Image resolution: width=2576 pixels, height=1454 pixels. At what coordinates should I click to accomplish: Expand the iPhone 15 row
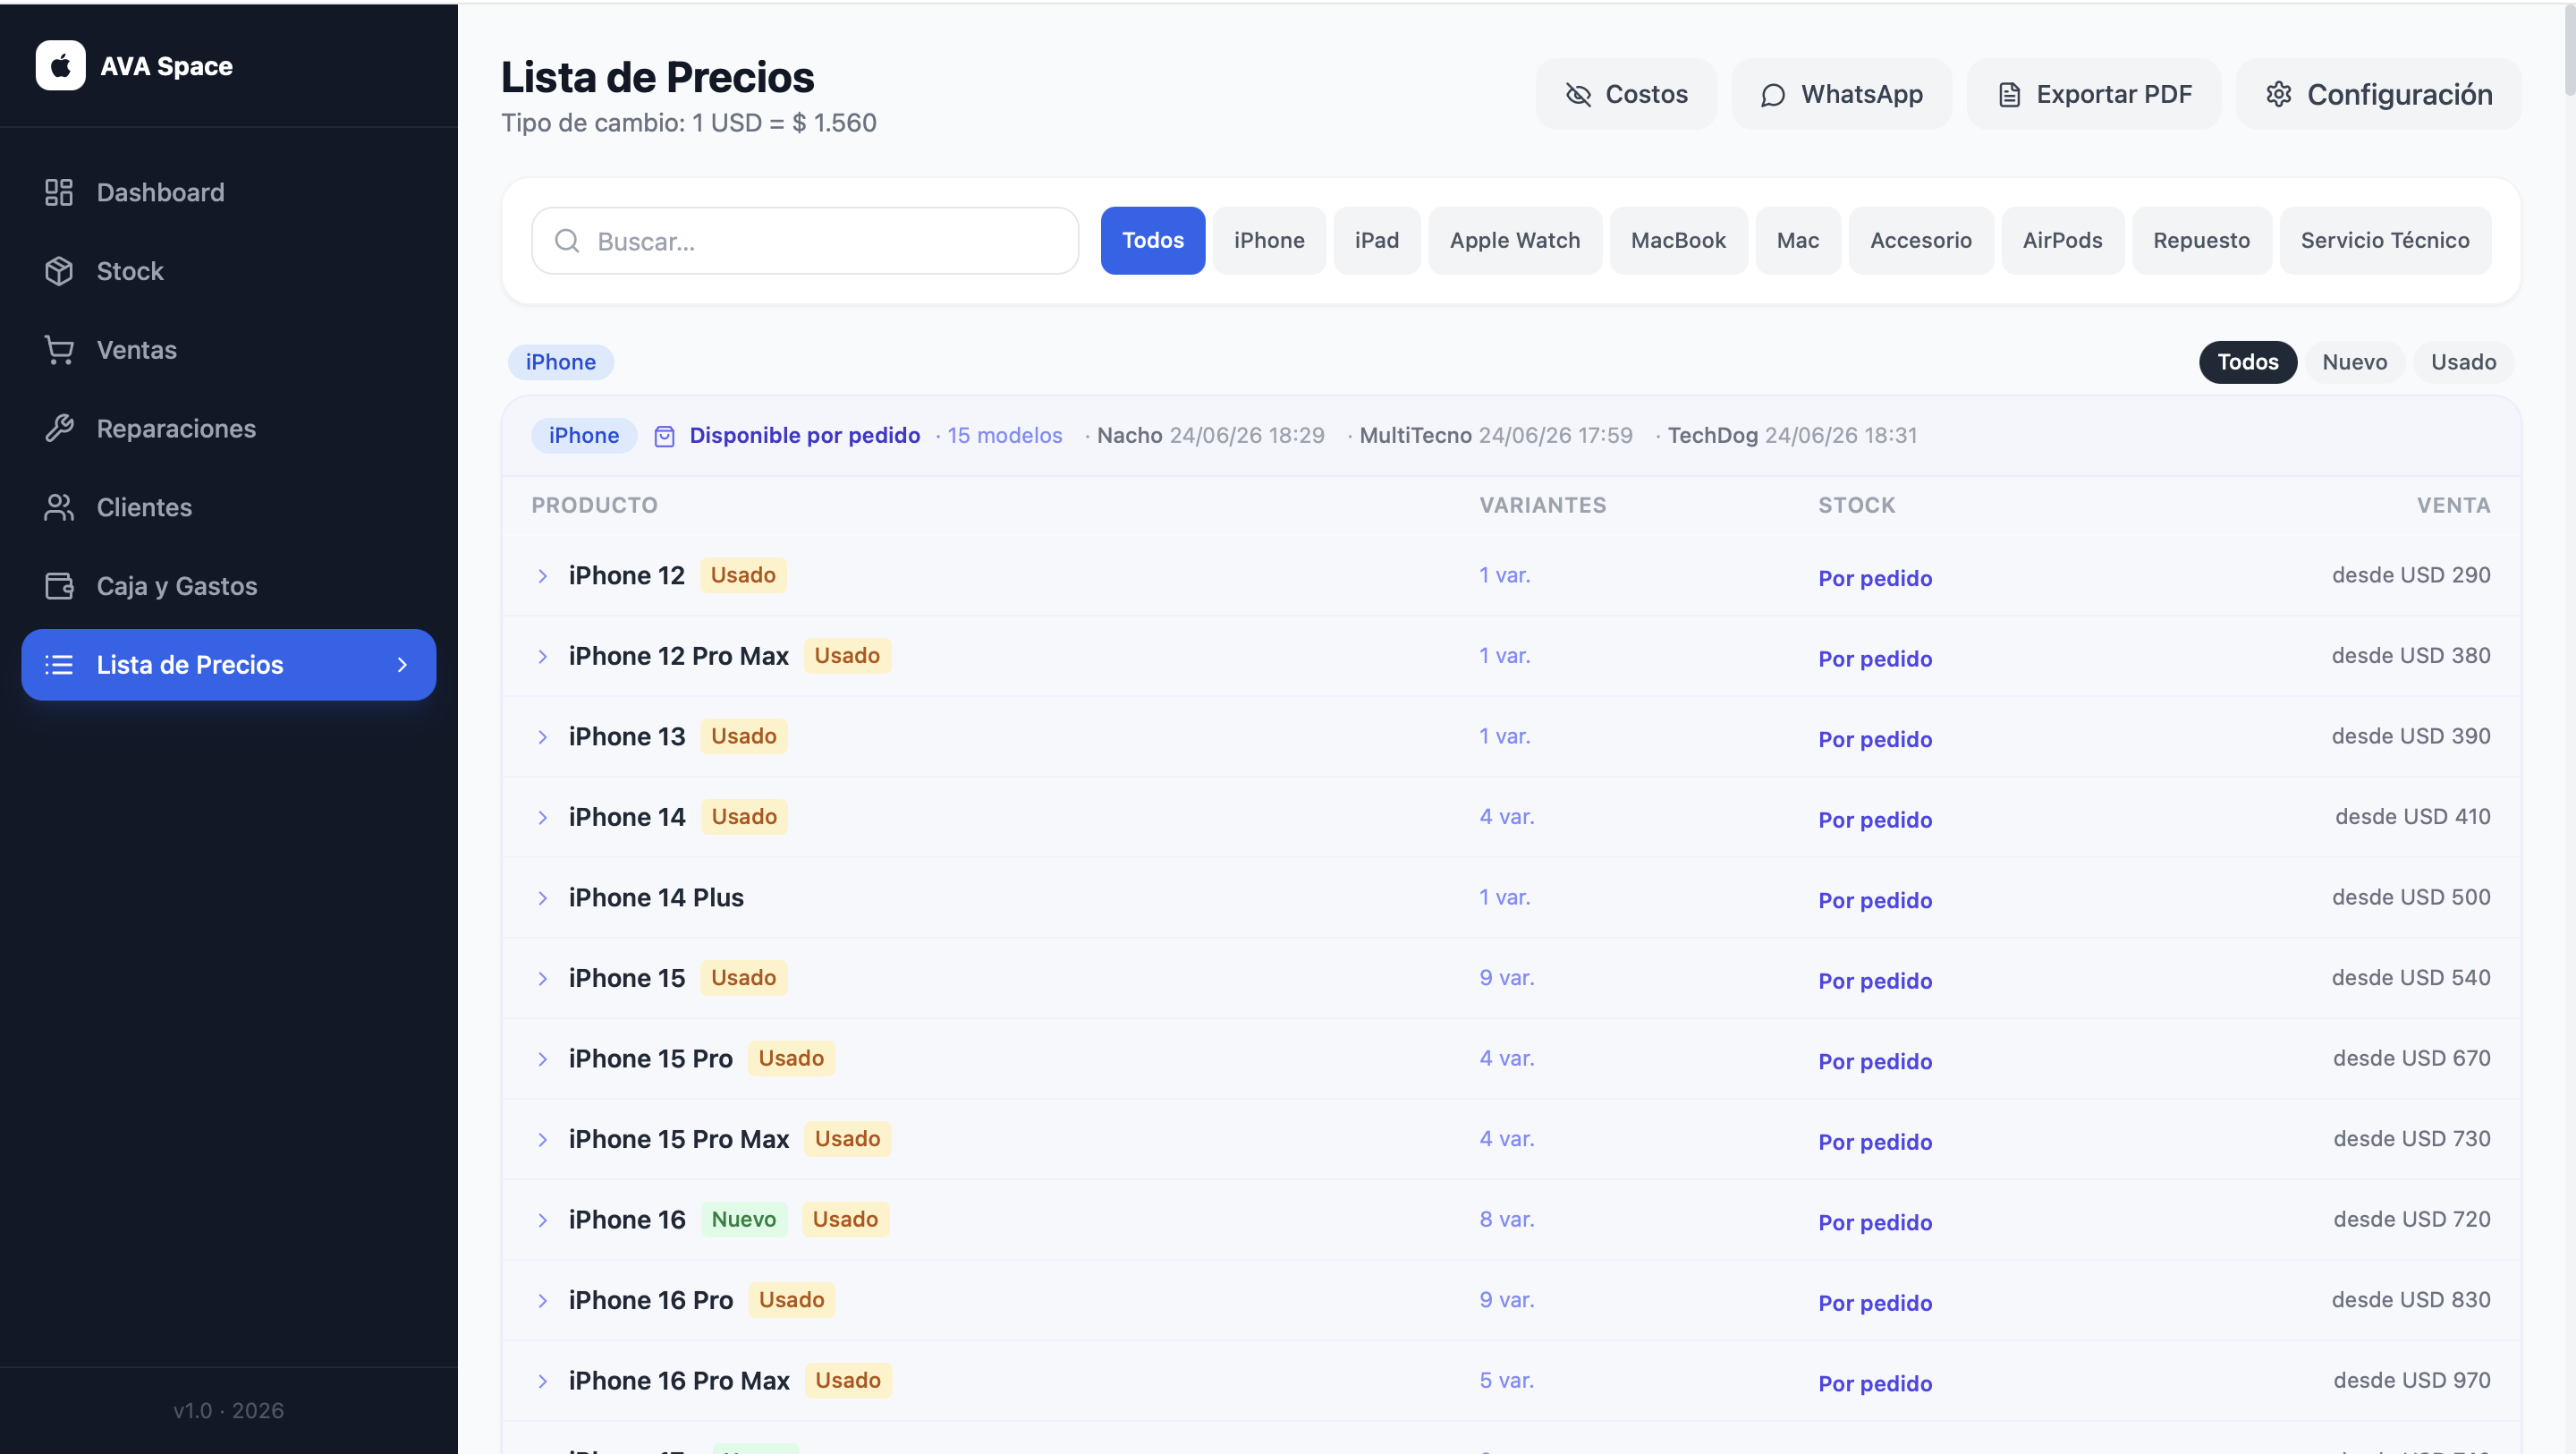(x=542, y=979)
